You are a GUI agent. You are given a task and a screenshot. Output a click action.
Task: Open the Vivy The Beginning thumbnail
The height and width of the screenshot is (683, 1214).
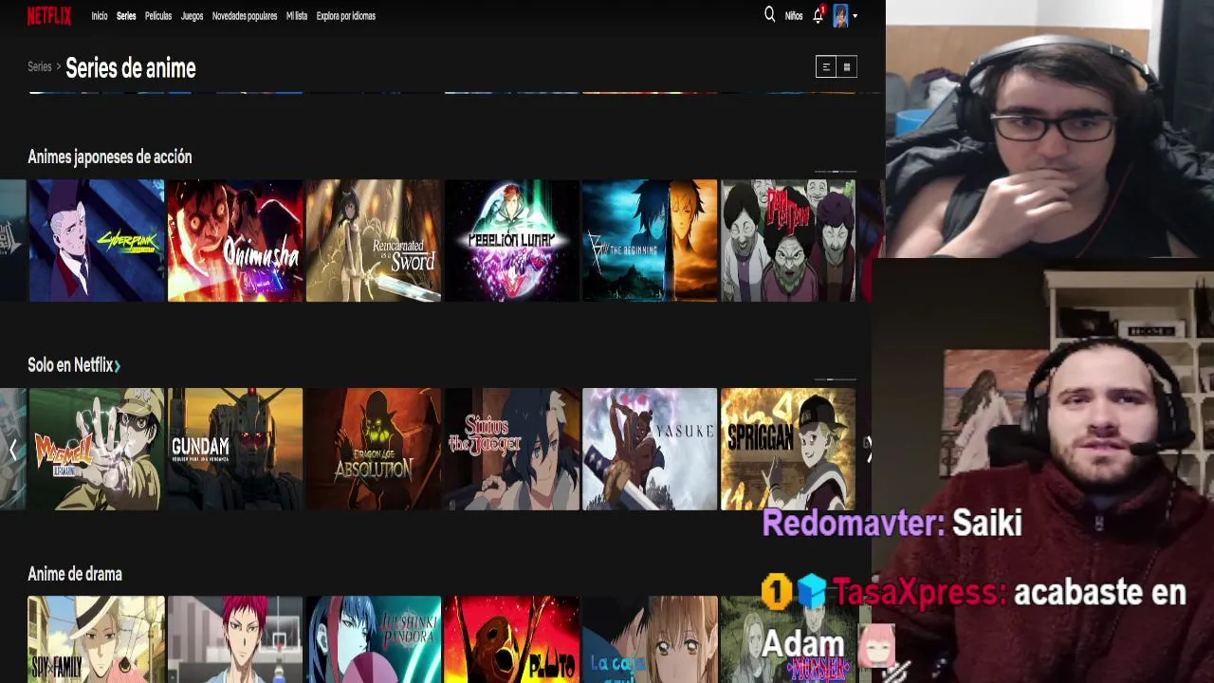650,241
